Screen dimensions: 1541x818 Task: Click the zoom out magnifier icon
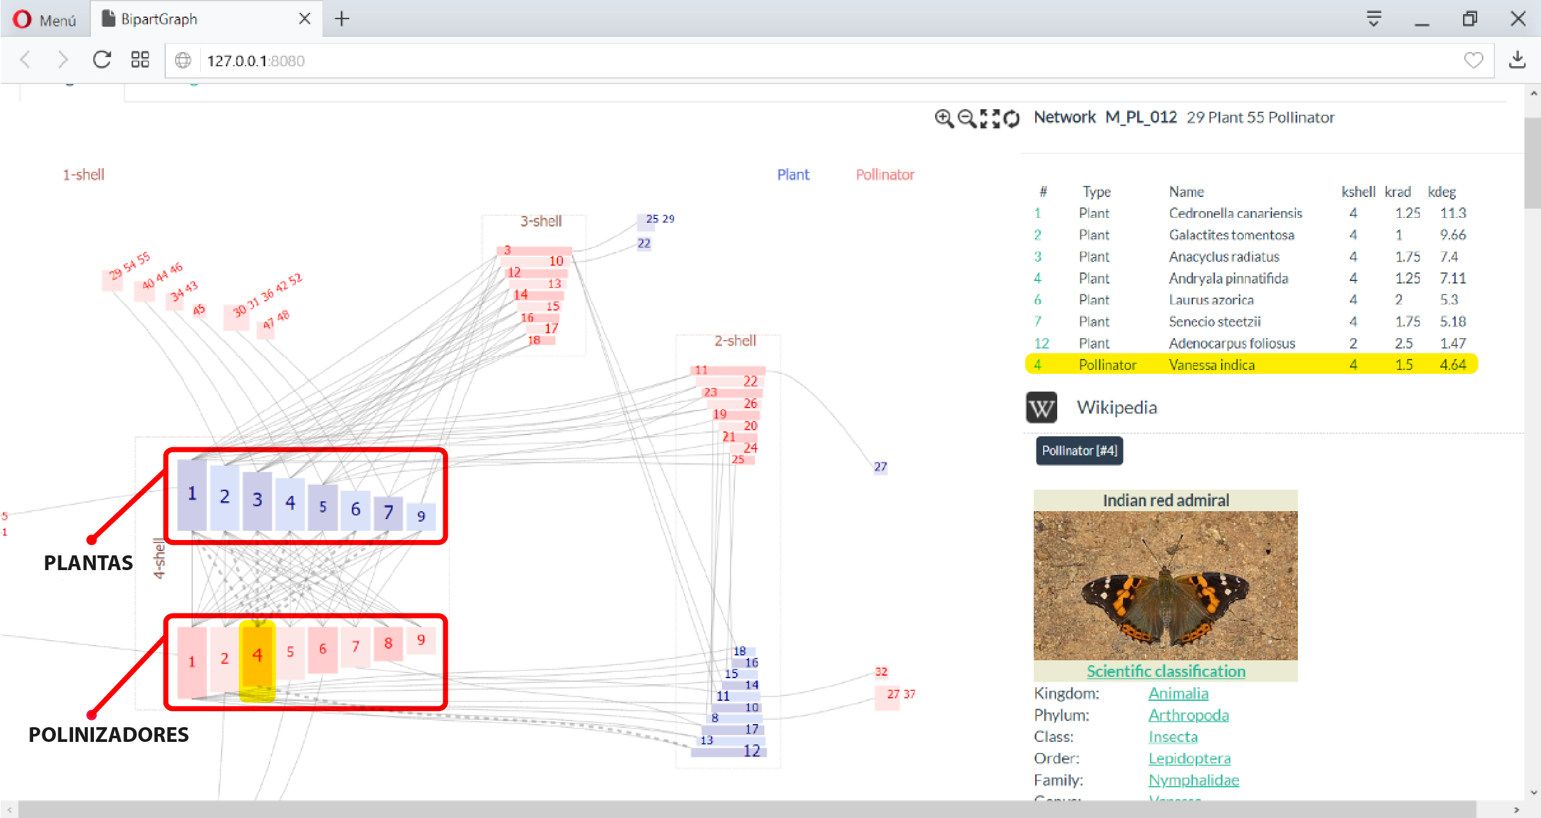pos(967,118)
